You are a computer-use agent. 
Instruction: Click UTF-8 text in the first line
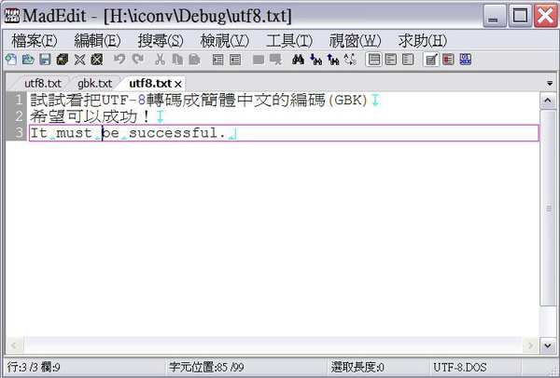123,101
